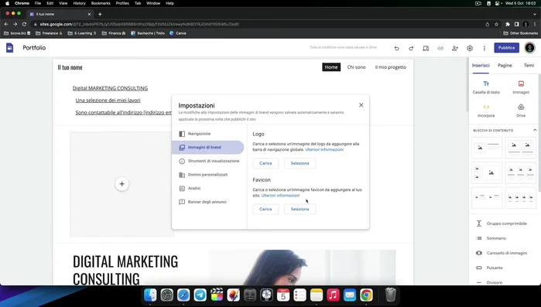Click the Digital MARKETING CONSULTING link text
Viewport: 541px width, 307px height.
(110, 88)
